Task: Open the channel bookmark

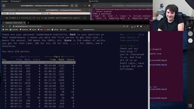Action: 33,30
